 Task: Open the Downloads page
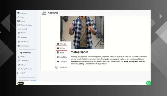pos(24,29)
